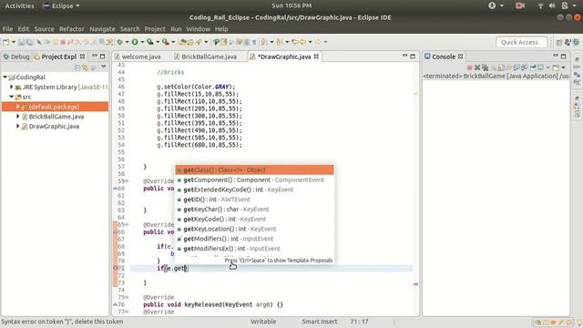Maximize the Console view

click(x=563, y=56)
